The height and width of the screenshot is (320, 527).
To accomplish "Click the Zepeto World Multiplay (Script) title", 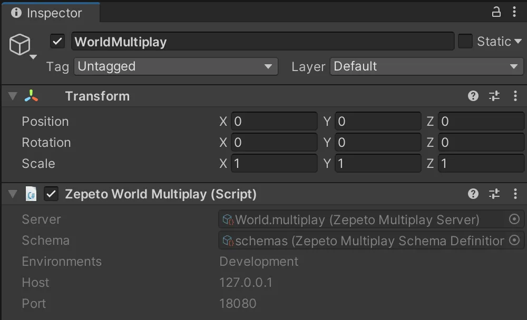I will (161, 194).
